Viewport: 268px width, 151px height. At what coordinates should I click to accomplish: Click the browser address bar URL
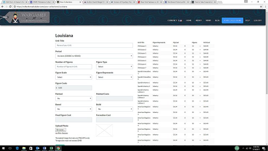pyautogui.click(x=42, y=7)
